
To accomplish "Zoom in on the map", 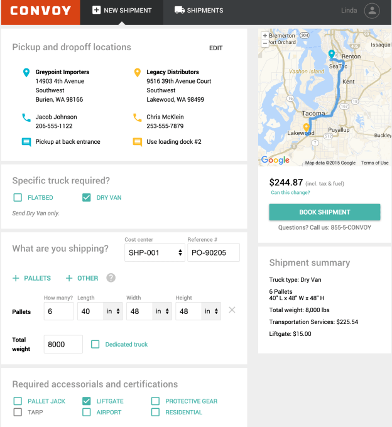I will coord(265,36).
